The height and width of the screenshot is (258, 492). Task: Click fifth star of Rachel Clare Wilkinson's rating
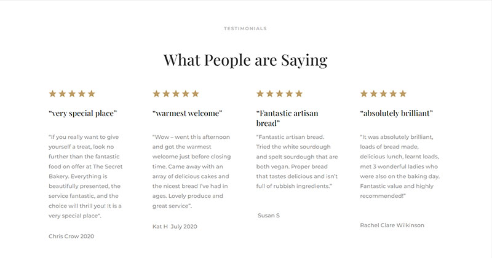click(x=403, y=94)
